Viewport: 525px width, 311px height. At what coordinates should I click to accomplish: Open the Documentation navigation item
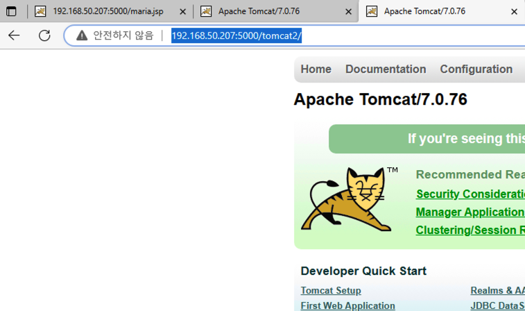point(386,69)
